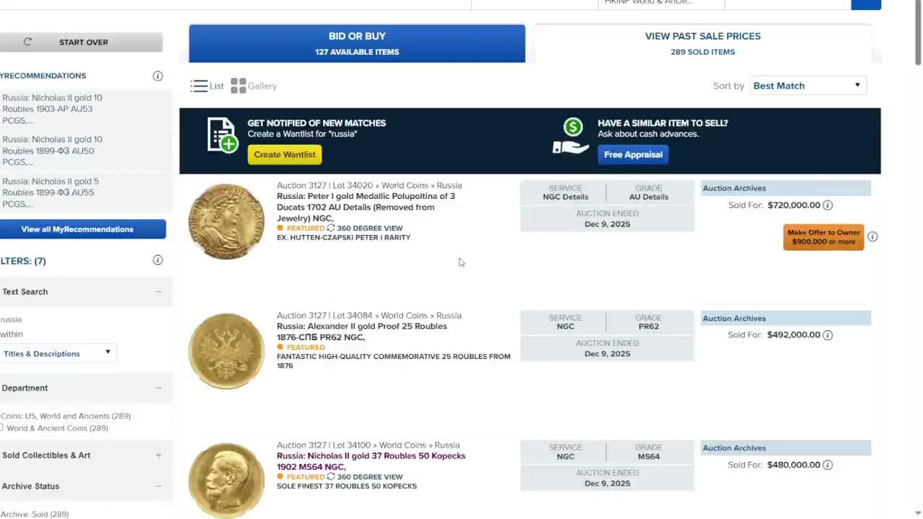
Task: Click Make Offer to Owner button
Action: [x=823, y=237]
